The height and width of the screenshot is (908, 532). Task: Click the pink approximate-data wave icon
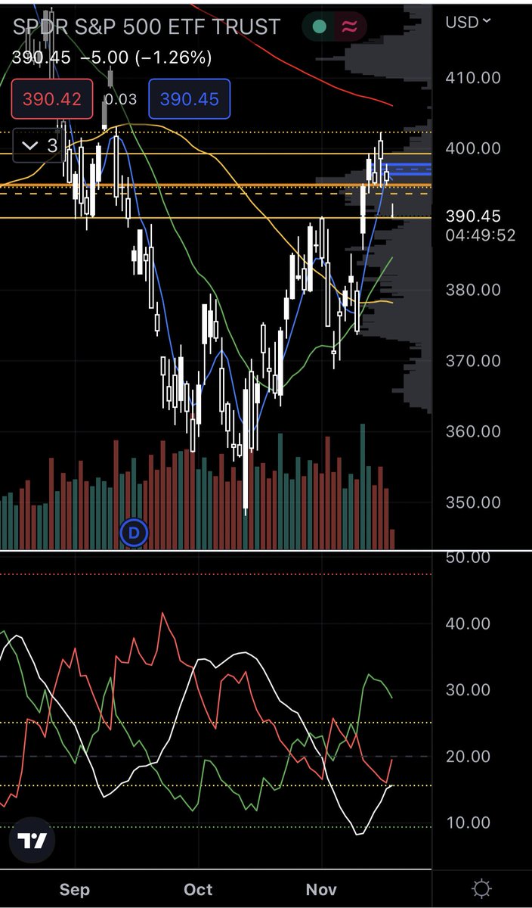click(x=350, y=27)
